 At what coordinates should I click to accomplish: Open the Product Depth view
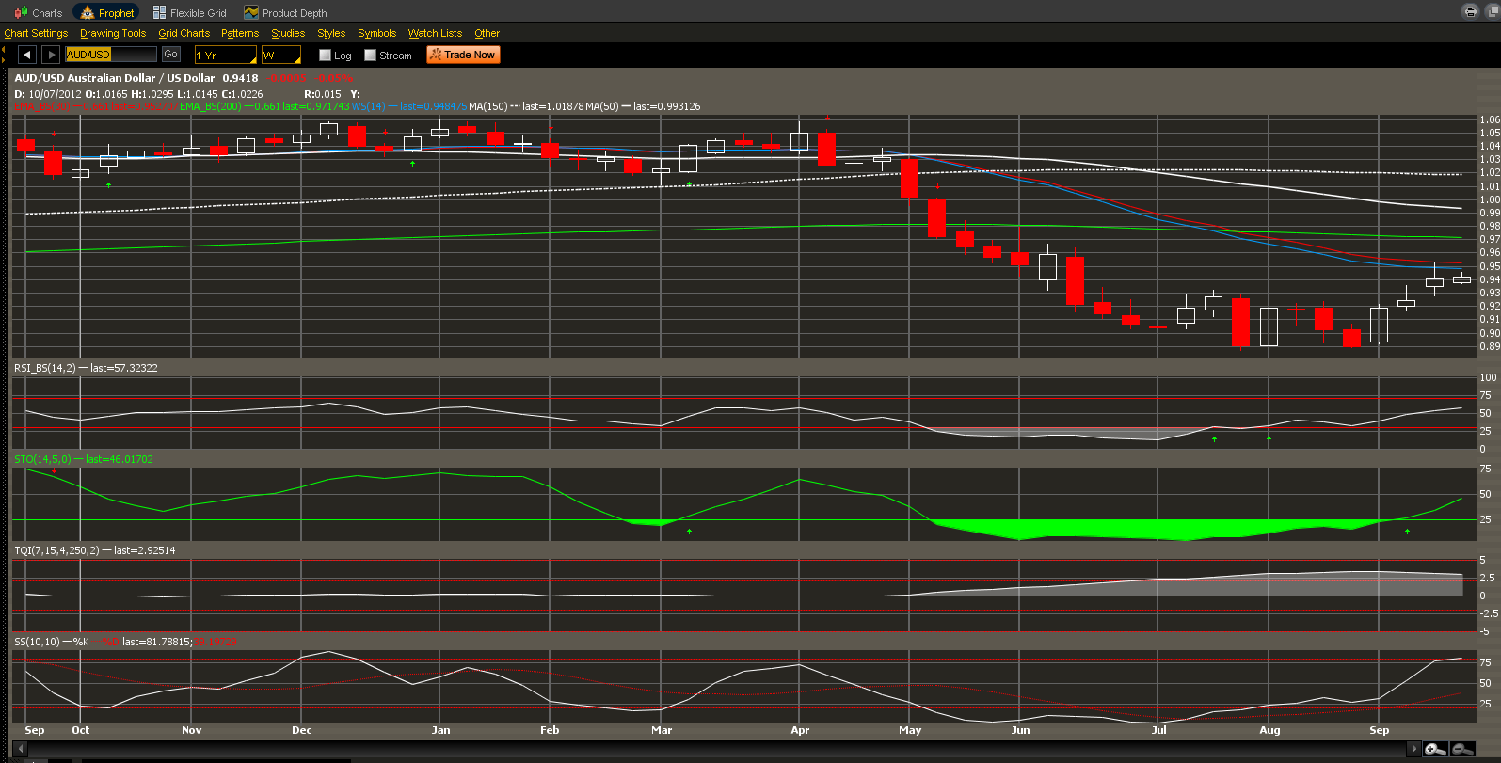pos(285,13)
